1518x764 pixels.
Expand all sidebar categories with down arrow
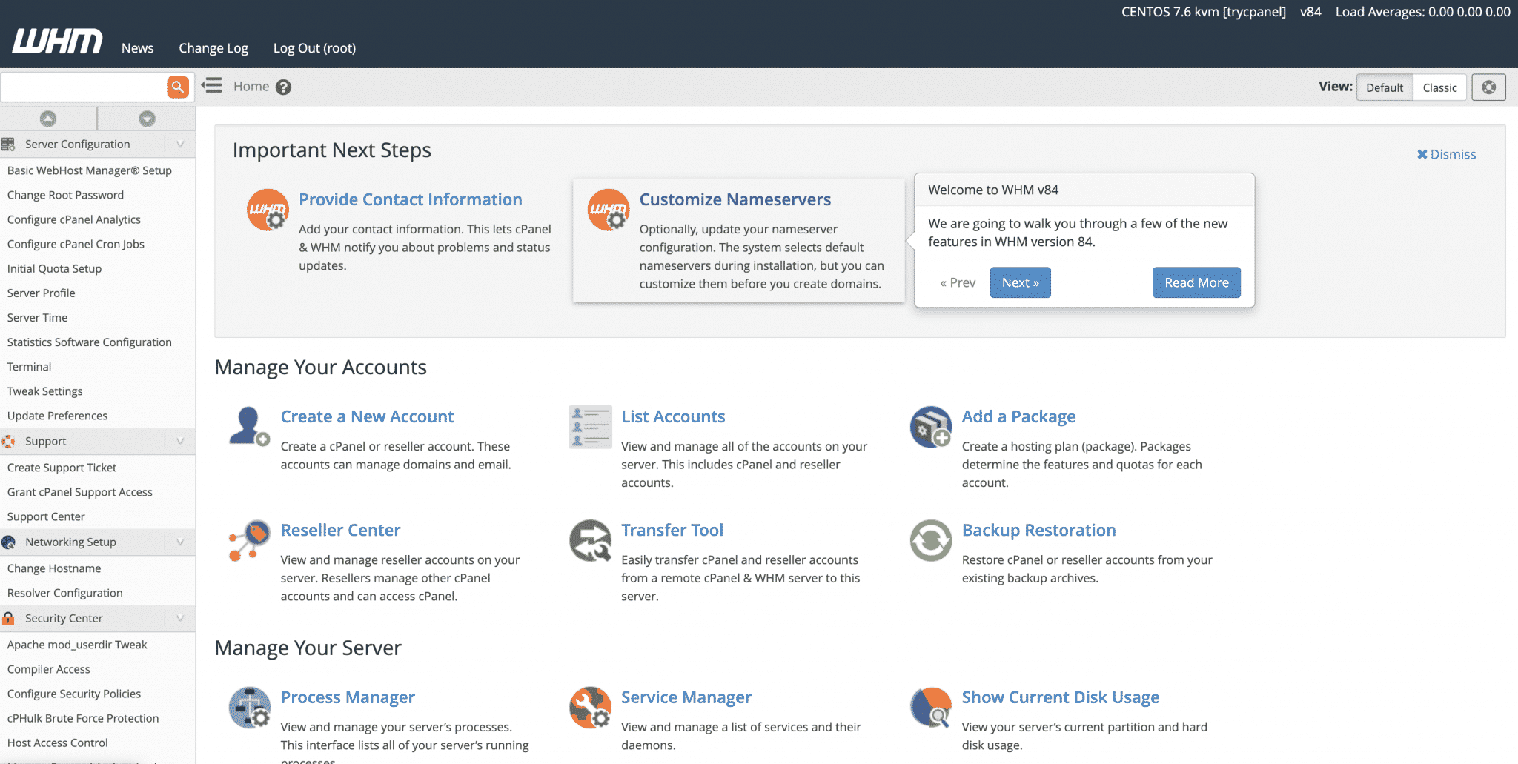(147, 119)
